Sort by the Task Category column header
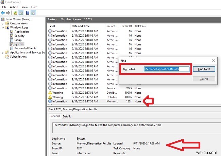This screenshot has width=221, height=156. click(140, 26)
